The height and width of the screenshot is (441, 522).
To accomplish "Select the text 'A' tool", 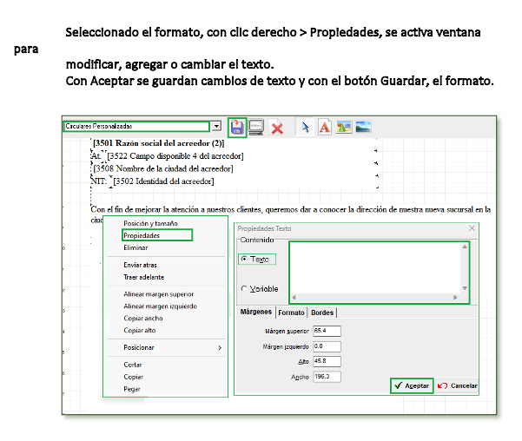I will coord(325,127).
